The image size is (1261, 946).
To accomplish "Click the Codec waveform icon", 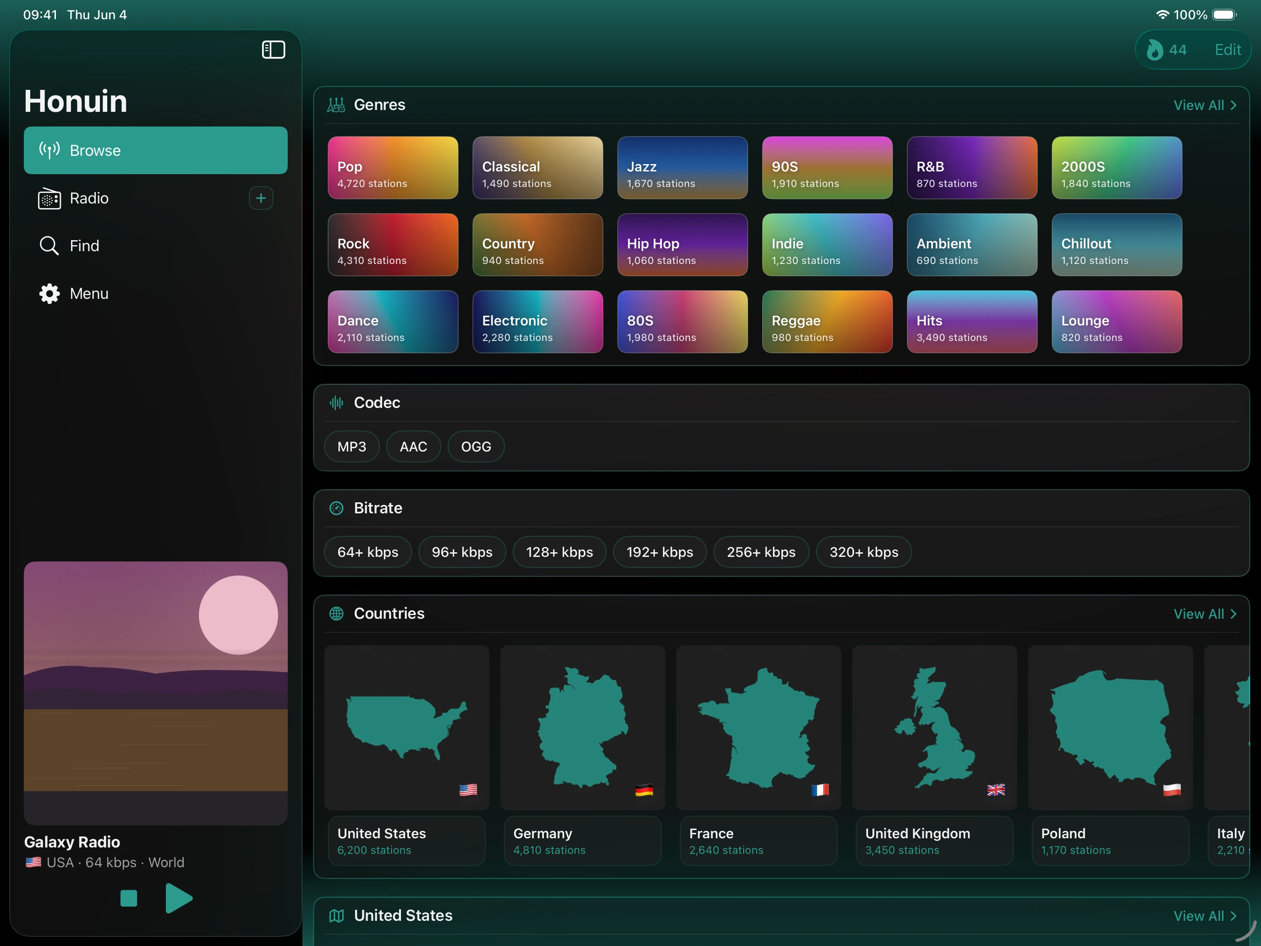I will click(x=336, y=402).
